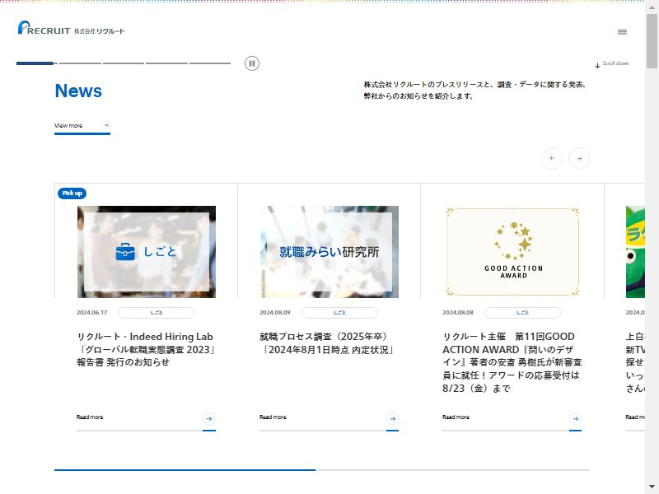Go to next news carousel item

click(x=579, y=158)
